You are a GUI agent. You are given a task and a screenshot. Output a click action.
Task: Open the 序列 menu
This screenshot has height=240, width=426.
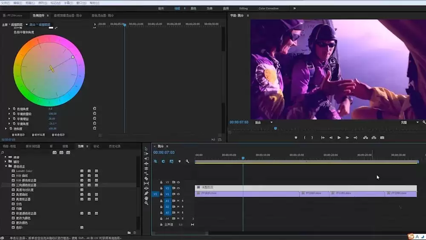tap(42, 3)
